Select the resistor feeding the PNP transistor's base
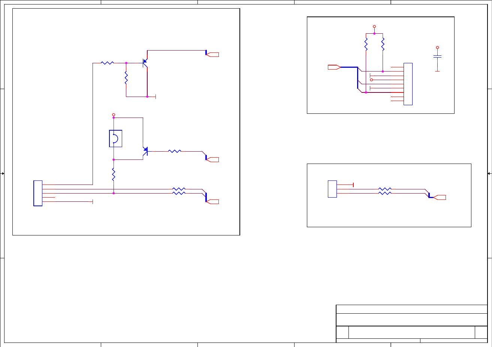This screenshot has height=347, width=492. click(108, 63)
